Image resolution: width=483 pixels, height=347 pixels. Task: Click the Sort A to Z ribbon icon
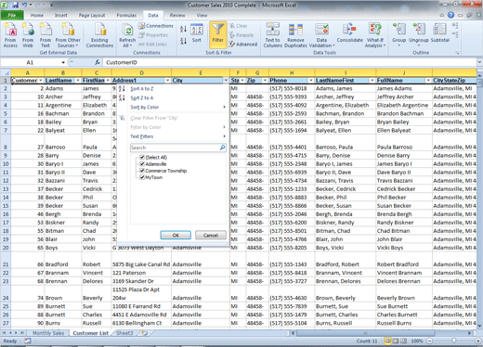click(183, 30)
